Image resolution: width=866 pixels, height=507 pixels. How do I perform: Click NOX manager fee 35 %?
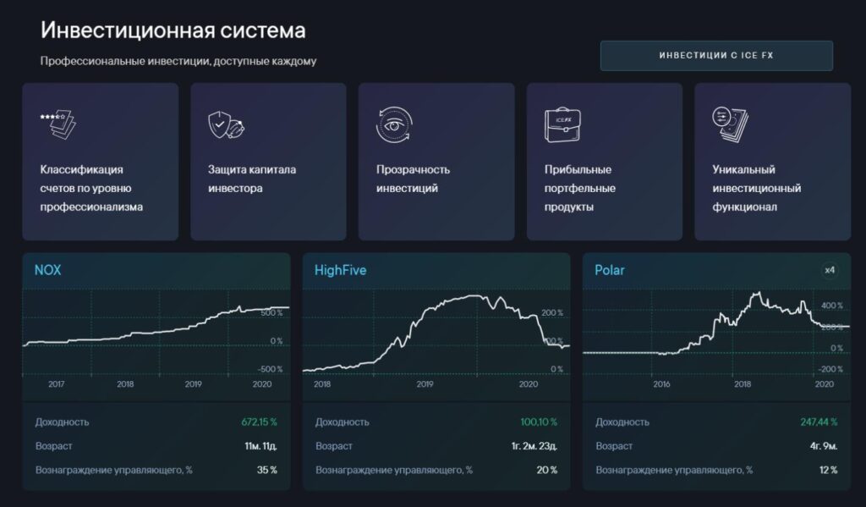266,470
